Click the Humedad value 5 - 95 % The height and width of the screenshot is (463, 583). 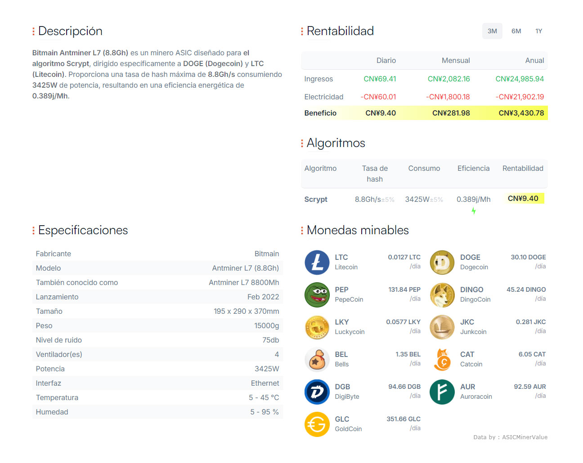[x=265, y=412]
